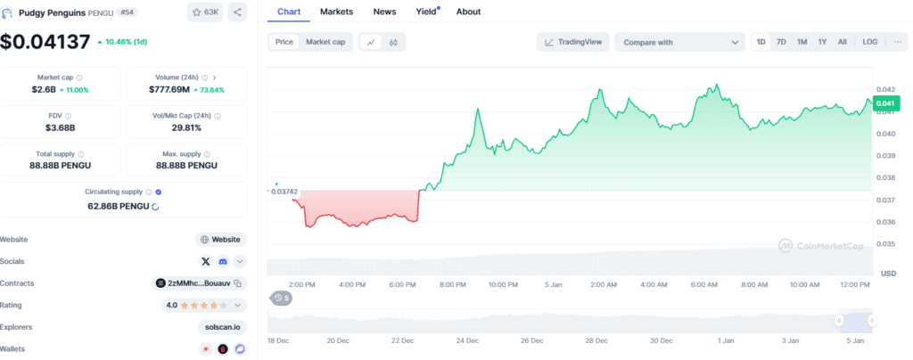Click the 4.0 star rating

tap(198, 306)
